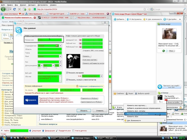Image resolution: width=187 pixels, height=140 pixels.
Task: Click the Полное имя input field
Action: [x=50, y=40]
